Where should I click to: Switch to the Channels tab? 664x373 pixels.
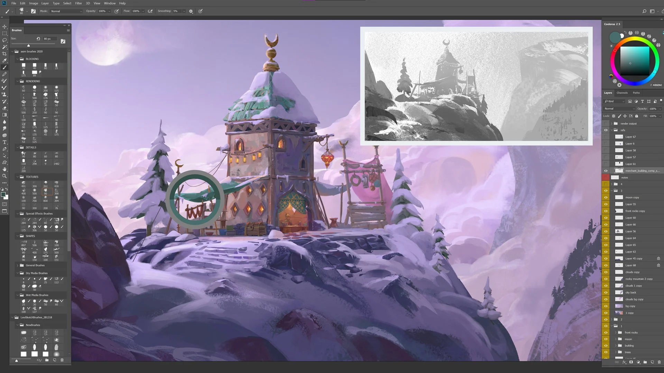coord(622,93)
